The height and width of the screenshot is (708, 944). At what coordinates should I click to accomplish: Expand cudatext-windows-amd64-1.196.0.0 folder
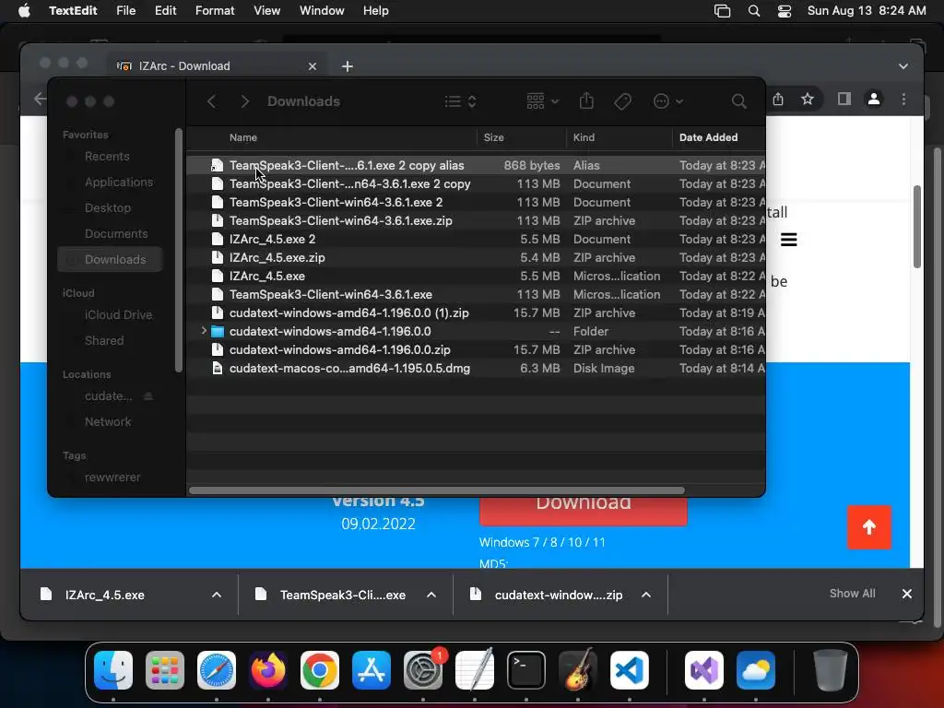204,331
